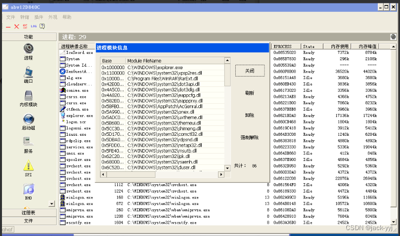
Task: Open the 服务 services icon
Action: click(x=28, y=142)
